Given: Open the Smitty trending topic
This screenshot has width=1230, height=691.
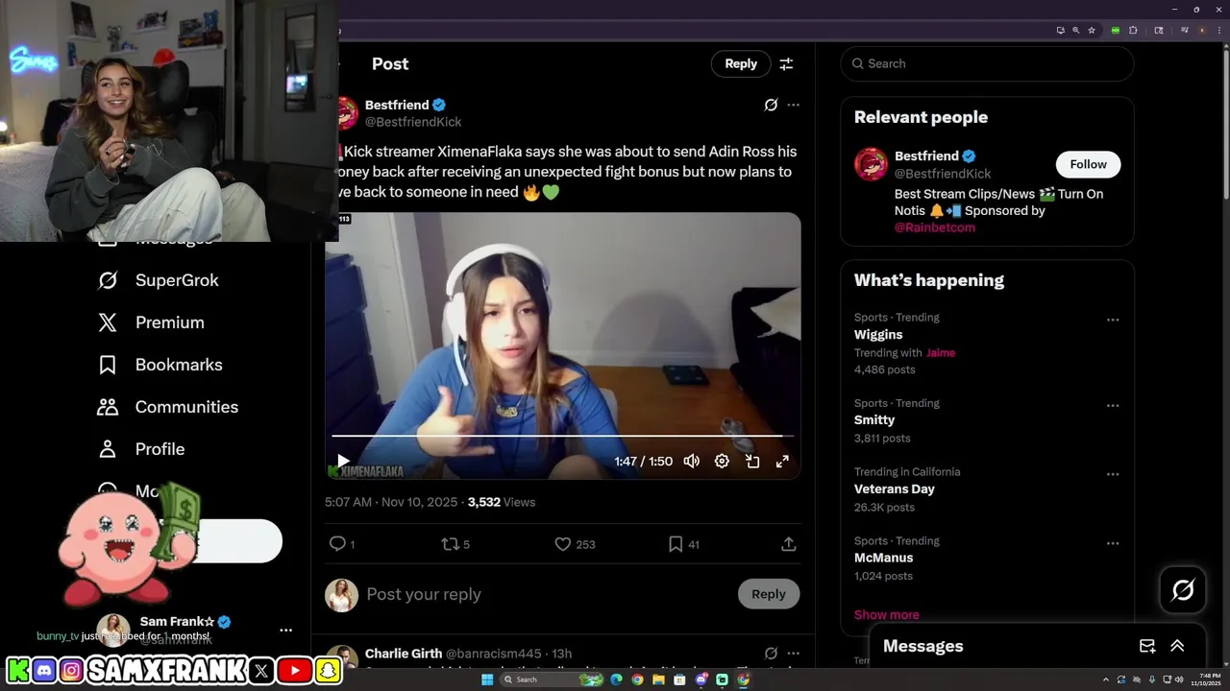Looking at the screenshot, I should [874, 420].
